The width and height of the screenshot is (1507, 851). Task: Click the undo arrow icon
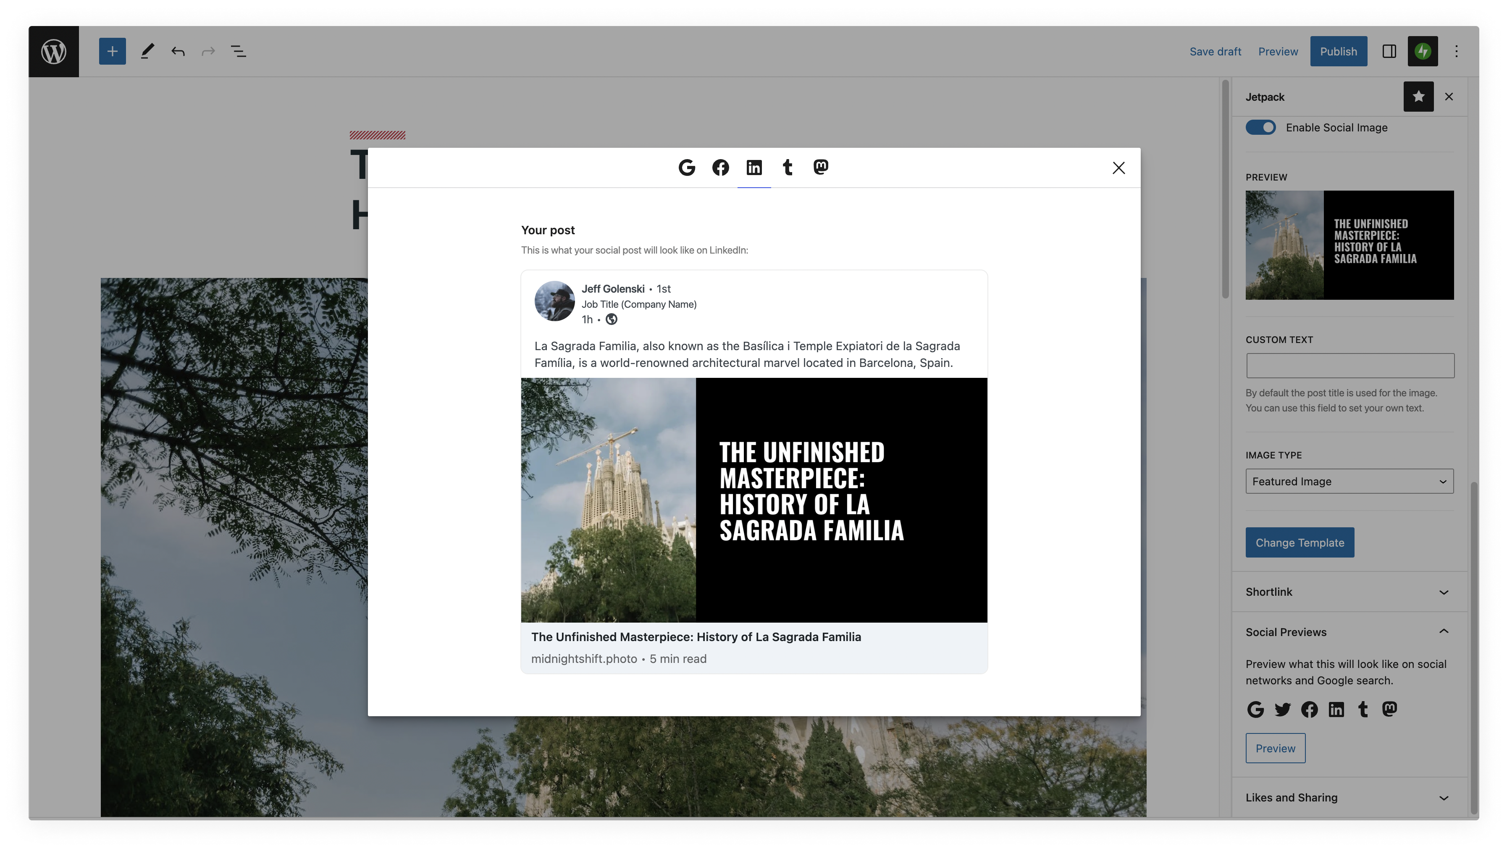click(178, 52)
